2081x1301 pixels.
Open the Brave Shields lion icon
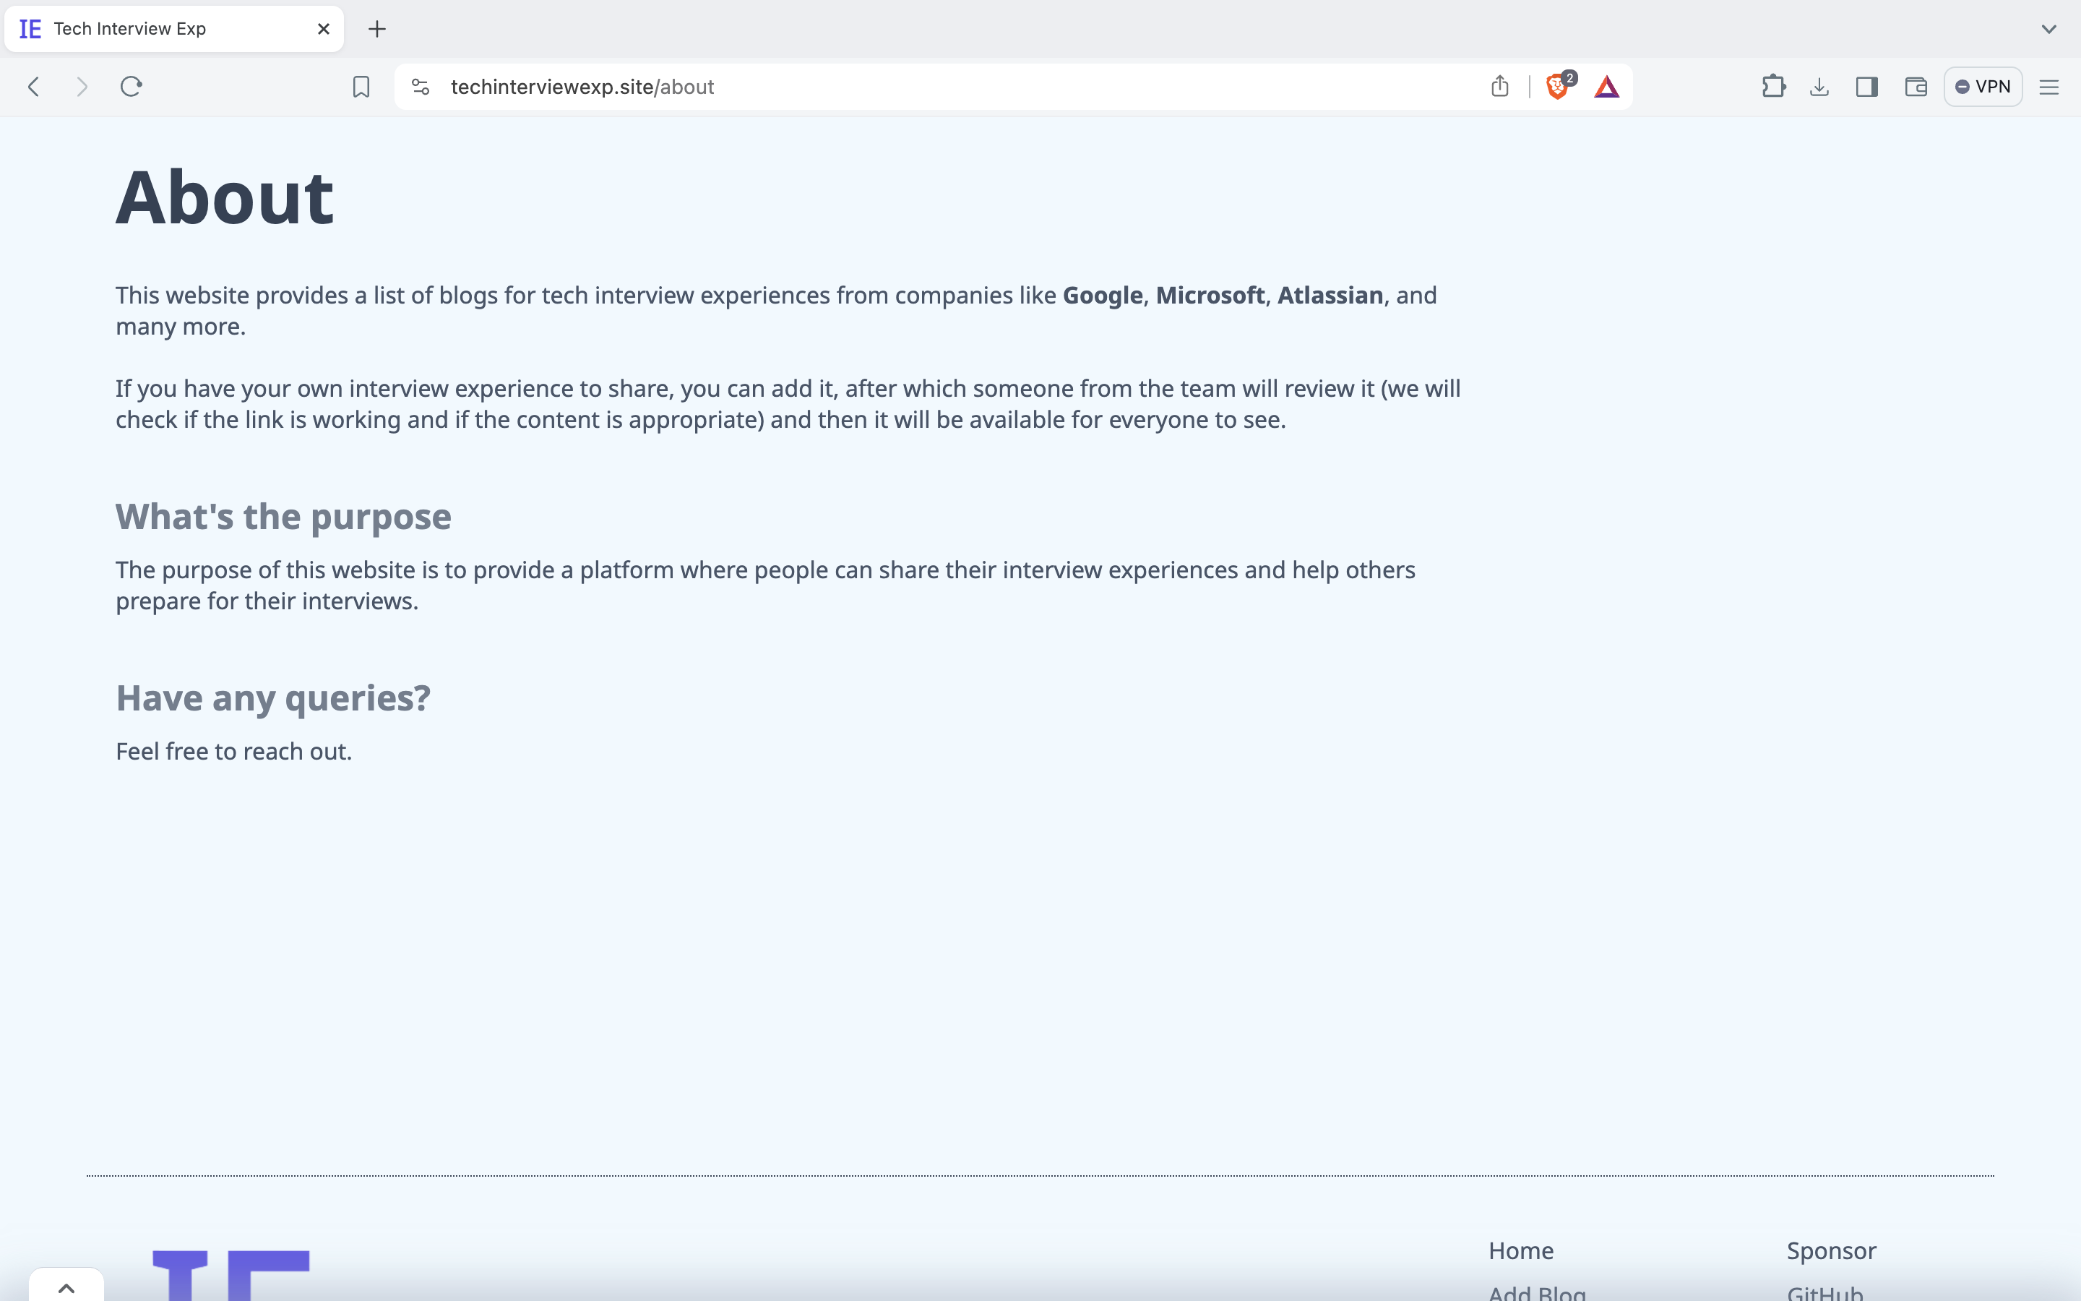[x=1558, y=86]
